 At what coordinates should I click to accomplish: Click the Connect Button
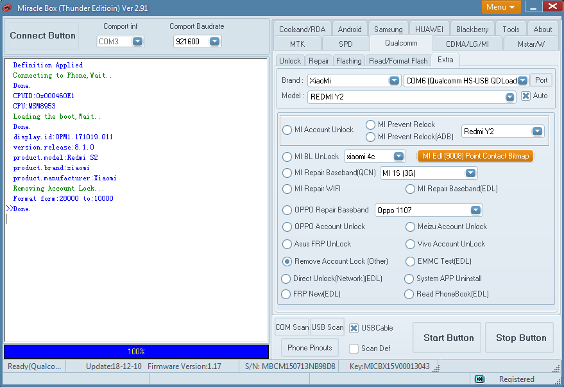pos(43,35)
